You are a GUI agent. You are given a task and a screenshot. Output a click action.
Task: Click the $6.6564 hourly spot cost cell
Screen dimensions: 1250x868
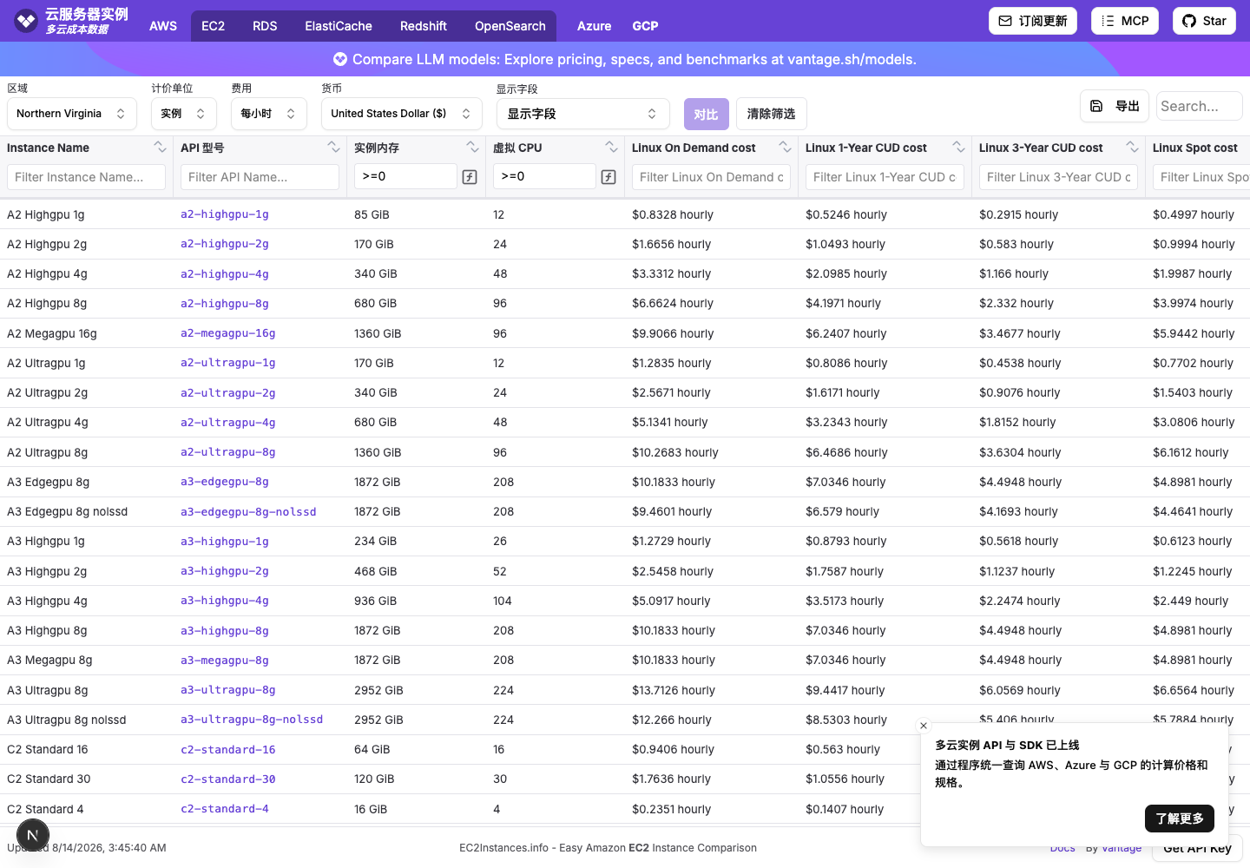(x=1194, y=690)
